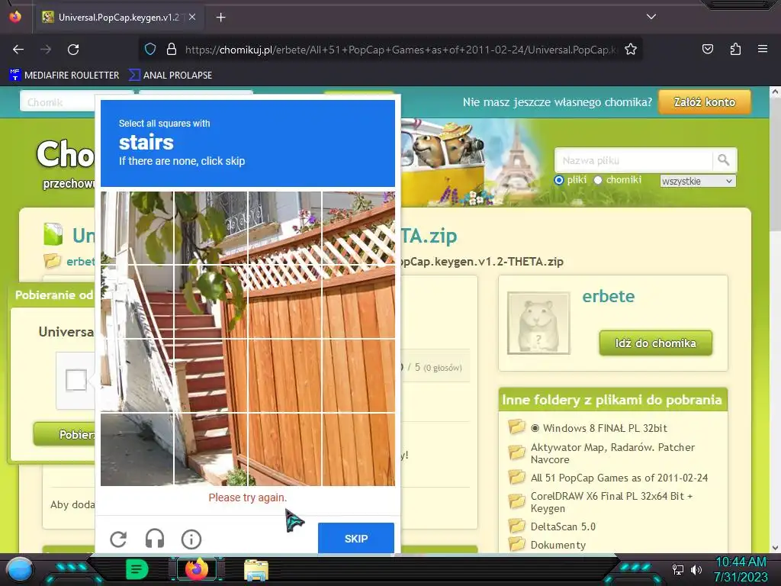Go forward in browser history

(x=46, y=50)
